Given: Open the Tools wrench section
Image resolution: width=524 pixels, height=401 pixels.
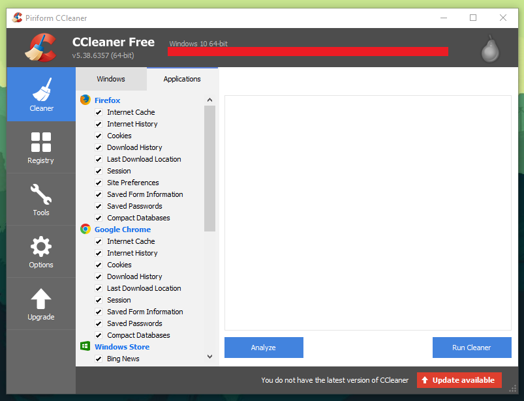Looking at the screenshot, I should (41, 200).
